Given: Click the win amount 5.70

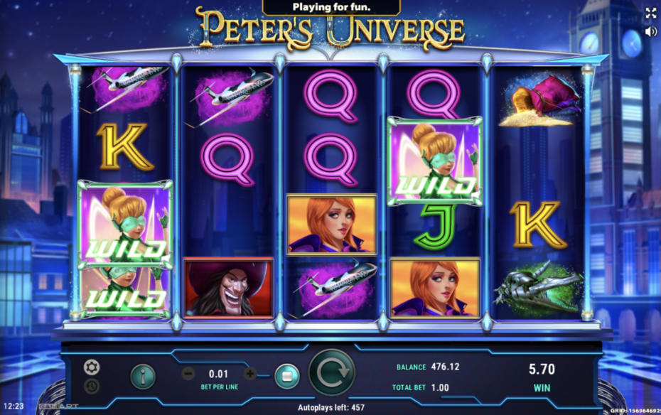Looking at the screenshot, I should (x=542, y=369).
